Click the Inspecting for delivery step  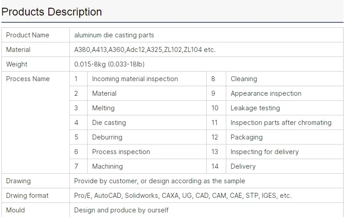pyautogui.click(x=265, y=152)
